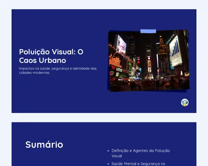This screenshot has height=166, width=208.
Task: Open 'Saúde Mental e Segurança no' item
Action: coord(138,164)
